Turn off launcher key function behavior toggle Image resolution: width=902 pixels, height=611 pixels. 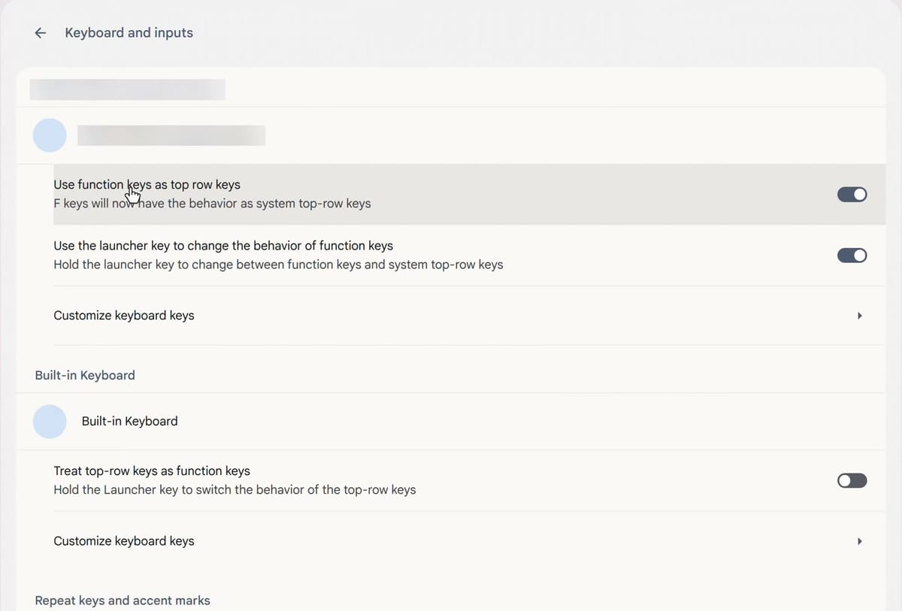(x=852, y=256)
